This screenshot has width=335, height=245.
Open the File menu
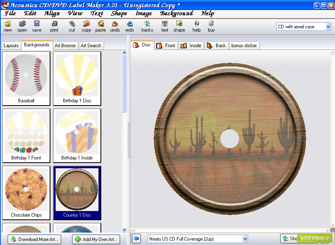10,13
